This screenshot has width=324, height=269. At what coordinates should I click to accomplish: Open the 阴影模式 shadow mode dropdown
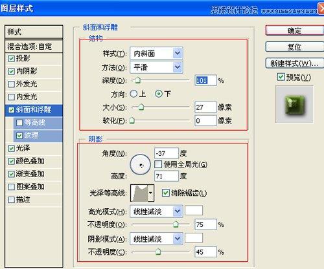tap(156, 239)
